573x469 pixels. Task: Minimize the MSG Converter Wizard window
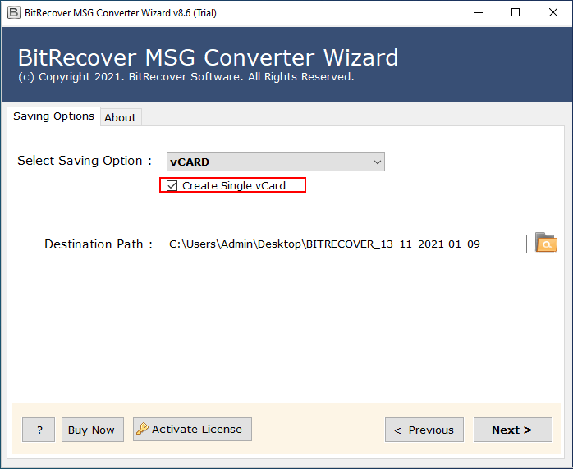pyautogui.click(x=479, y=13)
